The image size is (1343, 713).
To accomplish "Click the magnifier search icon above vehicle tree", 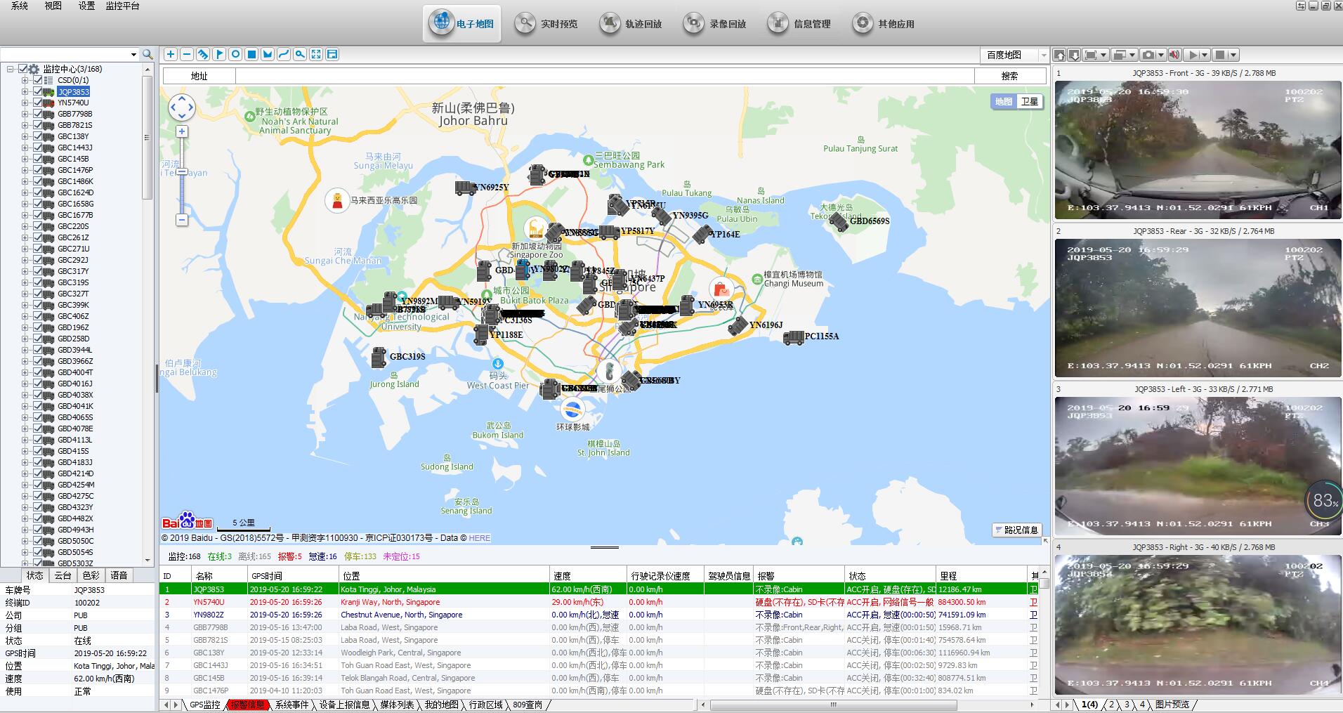I will [x=148, y=54].
